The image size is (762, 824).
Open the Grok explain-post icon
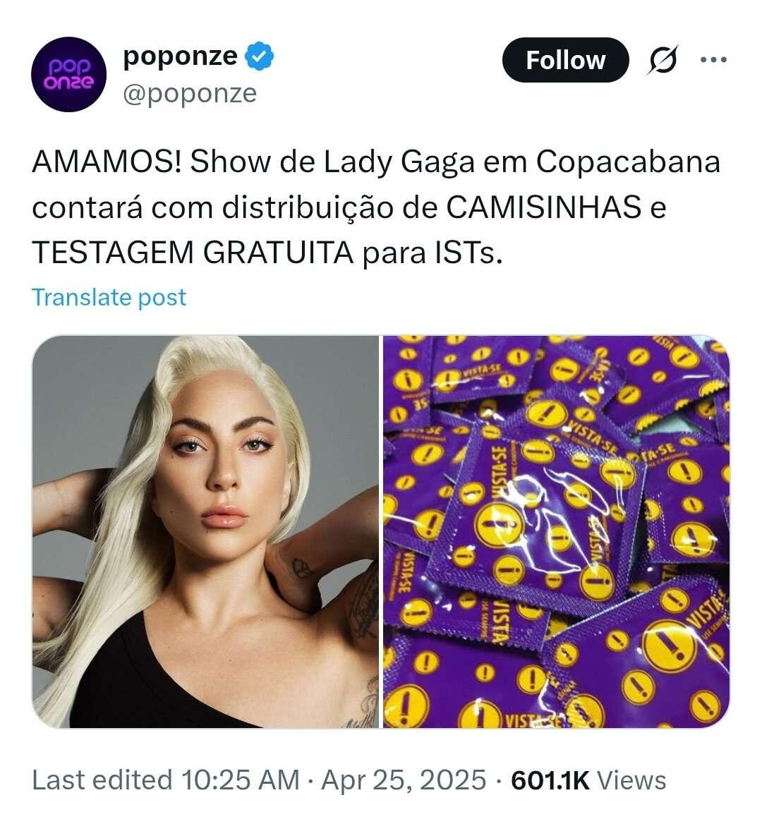click(662, 60)
